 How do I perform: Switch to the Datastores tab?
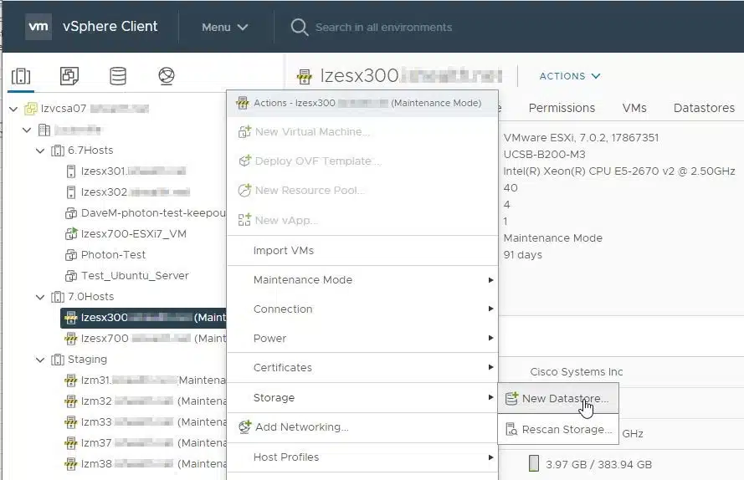click(x=704, y=108)
